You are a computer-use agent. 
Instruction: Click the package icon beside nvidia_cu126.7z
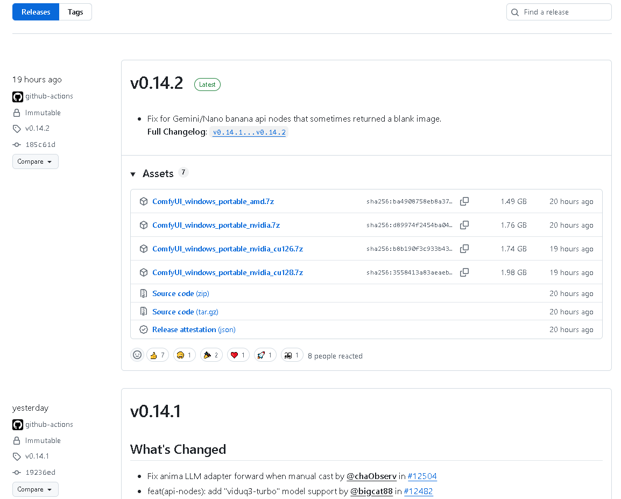point(144,249)
